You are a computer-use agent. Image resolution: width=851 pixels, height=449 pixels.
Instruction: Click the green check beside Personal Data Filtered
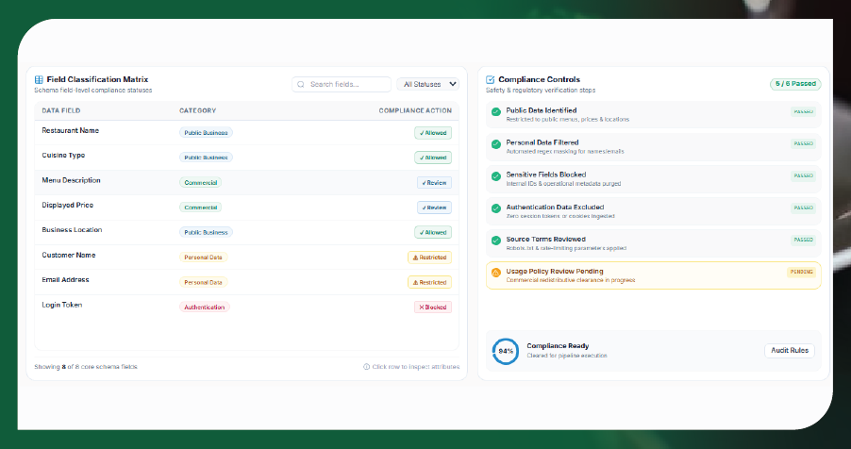(x=496, y=144)
